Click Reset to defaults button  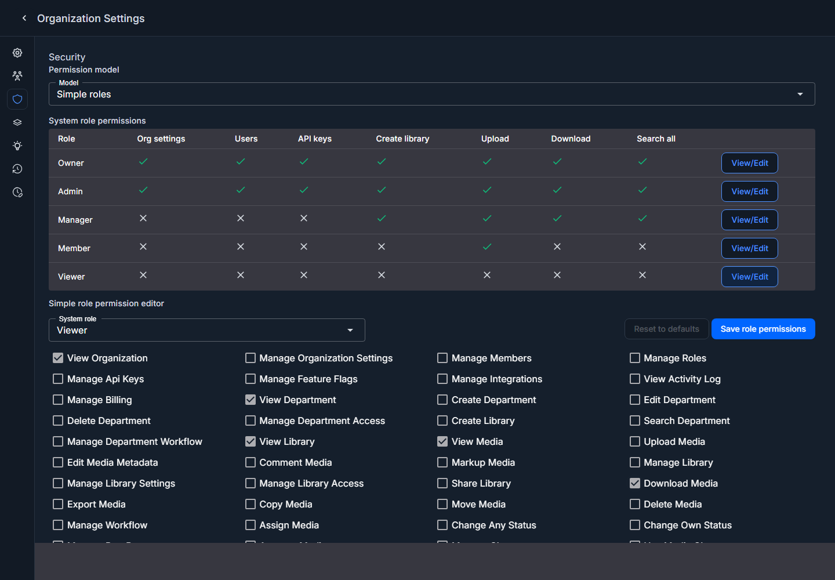[667, 329]
